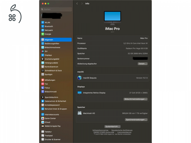Click the iMac Pro computer image
This screenshot has height=143, width=191.
point(113,18)
